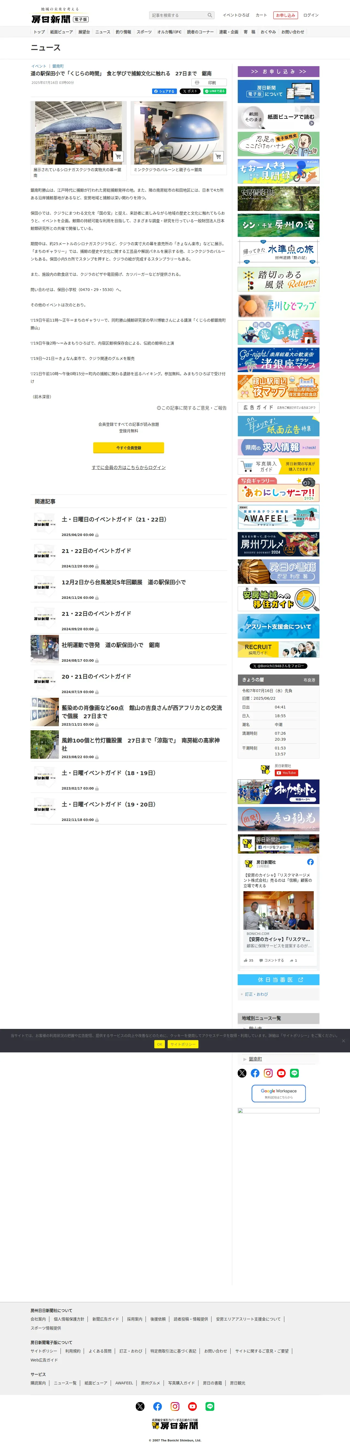The image size is (350, 1448).
Task: Click Facebook logo on the embedded post header
Action: [x=310, y=862]
